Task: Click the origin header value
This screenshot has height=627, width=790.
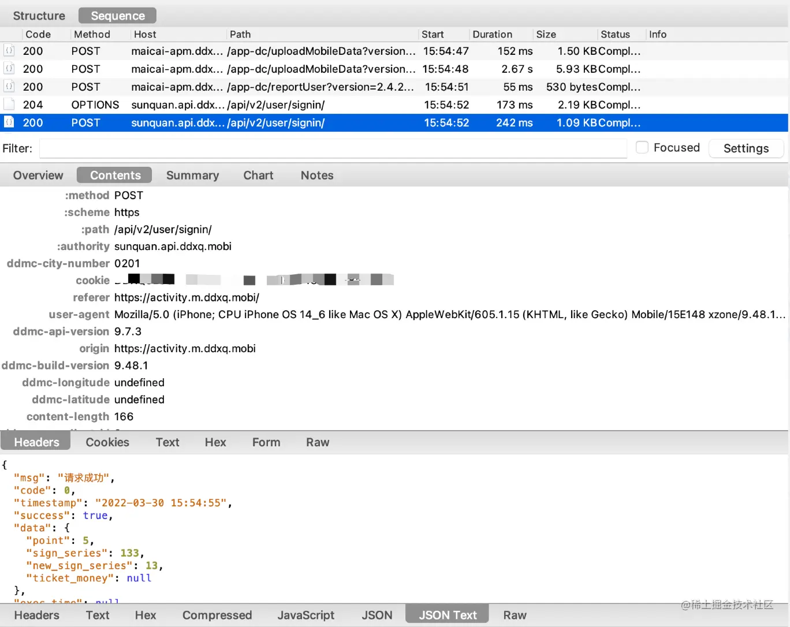Action: point(185,348)
